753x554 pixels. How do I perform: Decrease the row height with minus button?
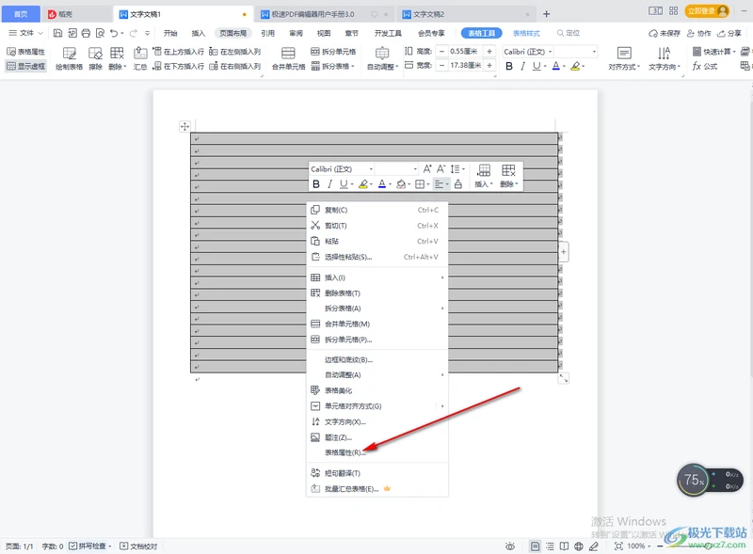coord(441,52)
